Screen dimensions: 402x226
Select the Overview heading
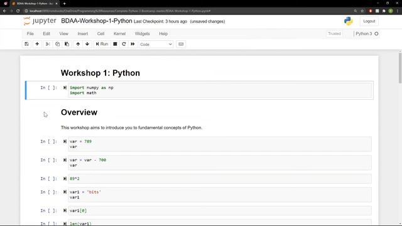79,112
